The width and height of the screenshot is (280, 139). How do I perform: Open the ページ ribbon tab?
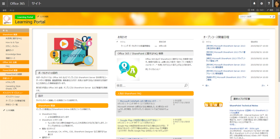[12, 10]
